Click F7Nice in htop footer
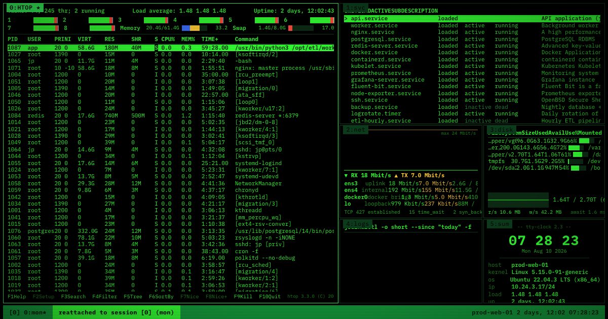 pos(189,297)
